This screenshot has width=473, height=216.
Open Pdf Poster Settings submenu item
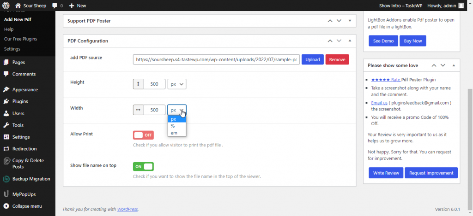click(12, 49)
